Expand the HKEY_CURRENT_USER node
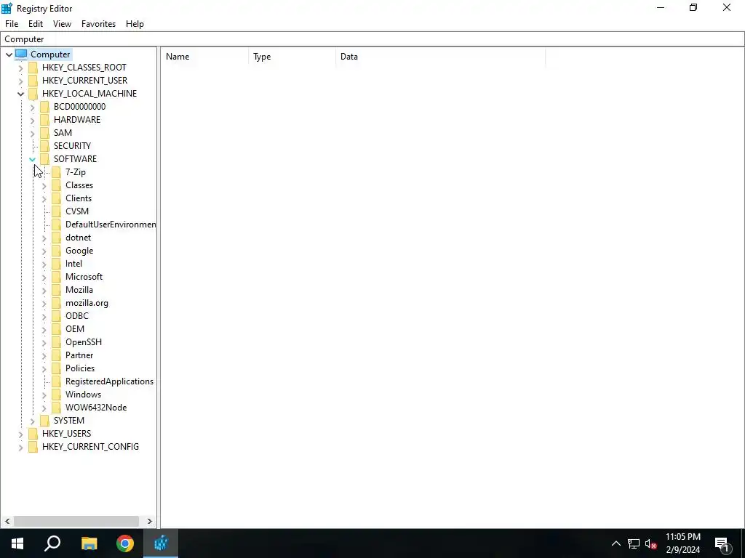 tap(20, 81)
